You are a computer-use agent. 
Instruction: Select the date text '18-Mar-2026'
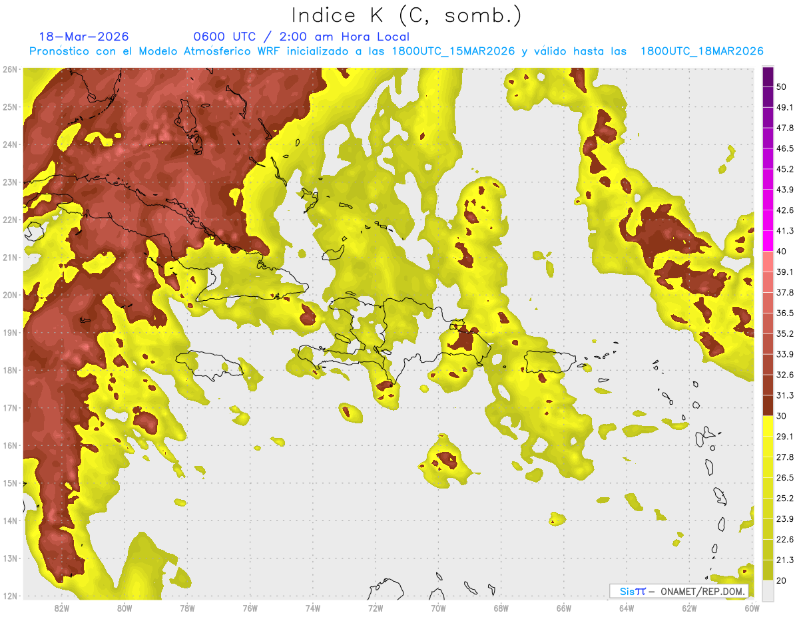84,37
